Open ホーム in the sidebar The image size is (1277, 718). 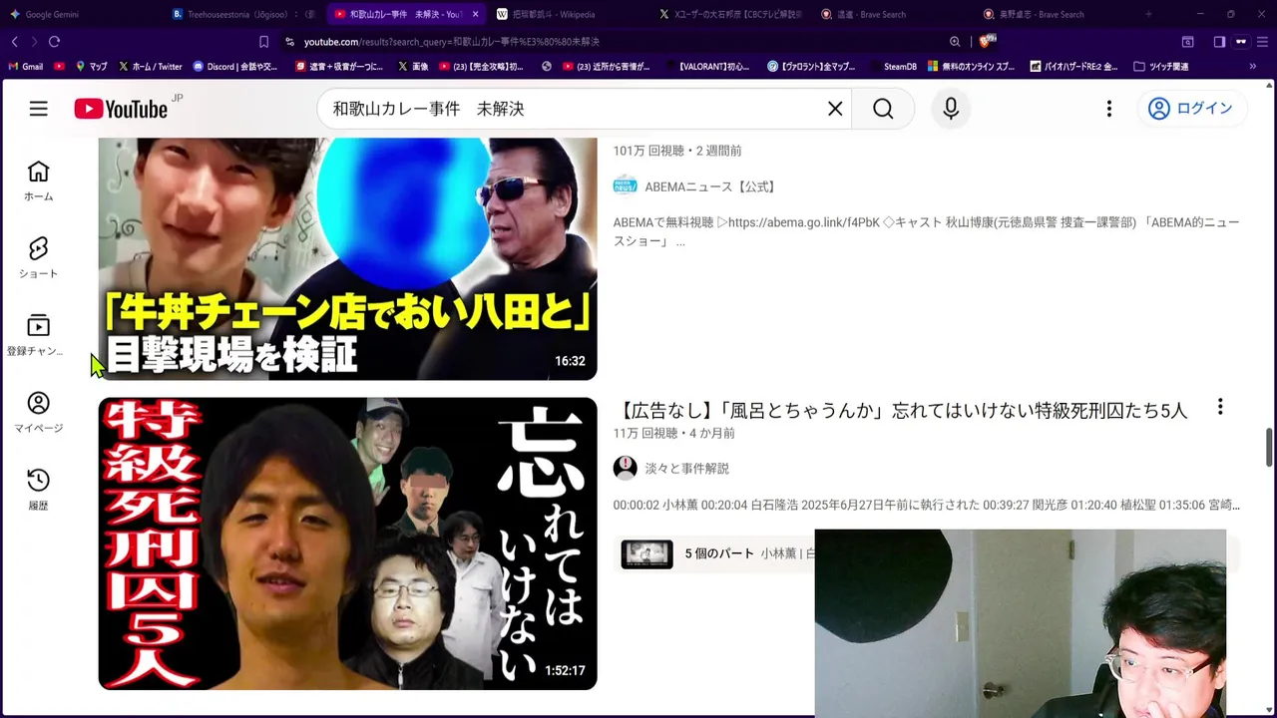(38, 181)
